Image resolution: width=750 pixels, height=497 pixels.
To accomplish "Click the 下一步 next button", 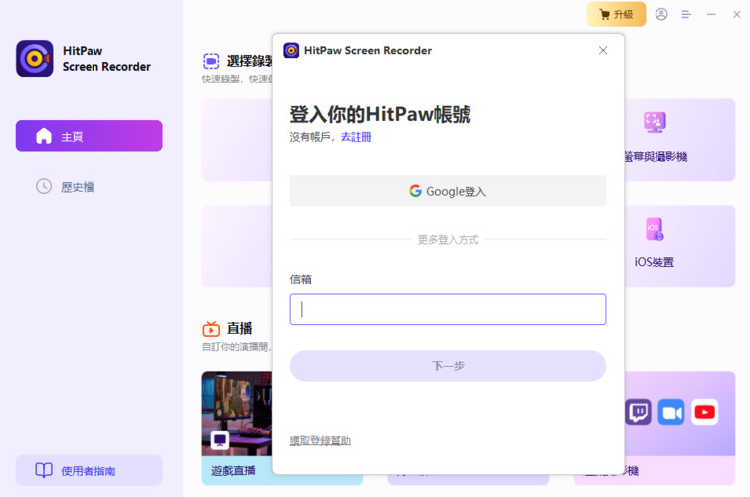I will point(448,366).
